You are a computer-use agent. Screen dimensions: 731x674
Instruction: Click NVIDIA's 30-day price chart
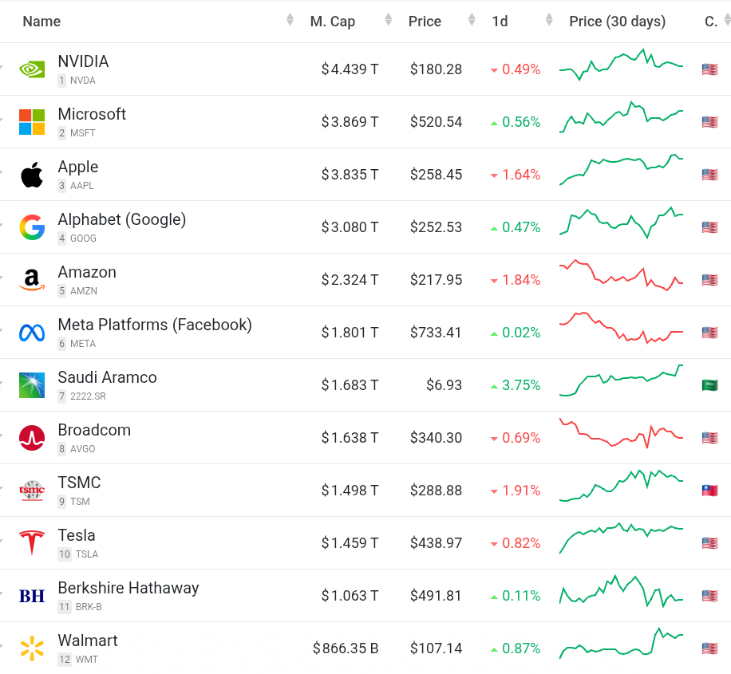621,65
